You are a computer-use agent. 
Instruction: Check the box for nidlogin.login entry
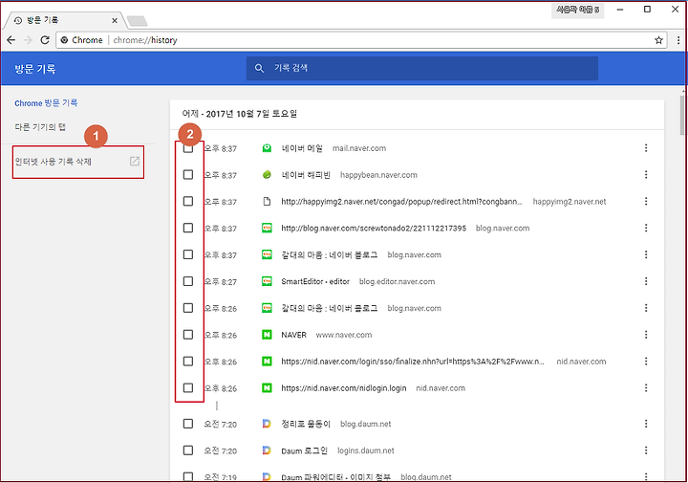188,387
